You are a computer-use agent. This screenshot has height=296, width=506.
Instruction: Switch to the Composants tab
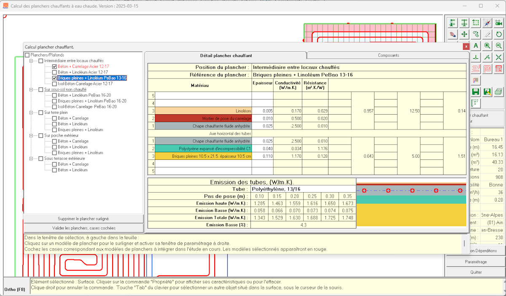pyautogui.click(x=388, y=56)
